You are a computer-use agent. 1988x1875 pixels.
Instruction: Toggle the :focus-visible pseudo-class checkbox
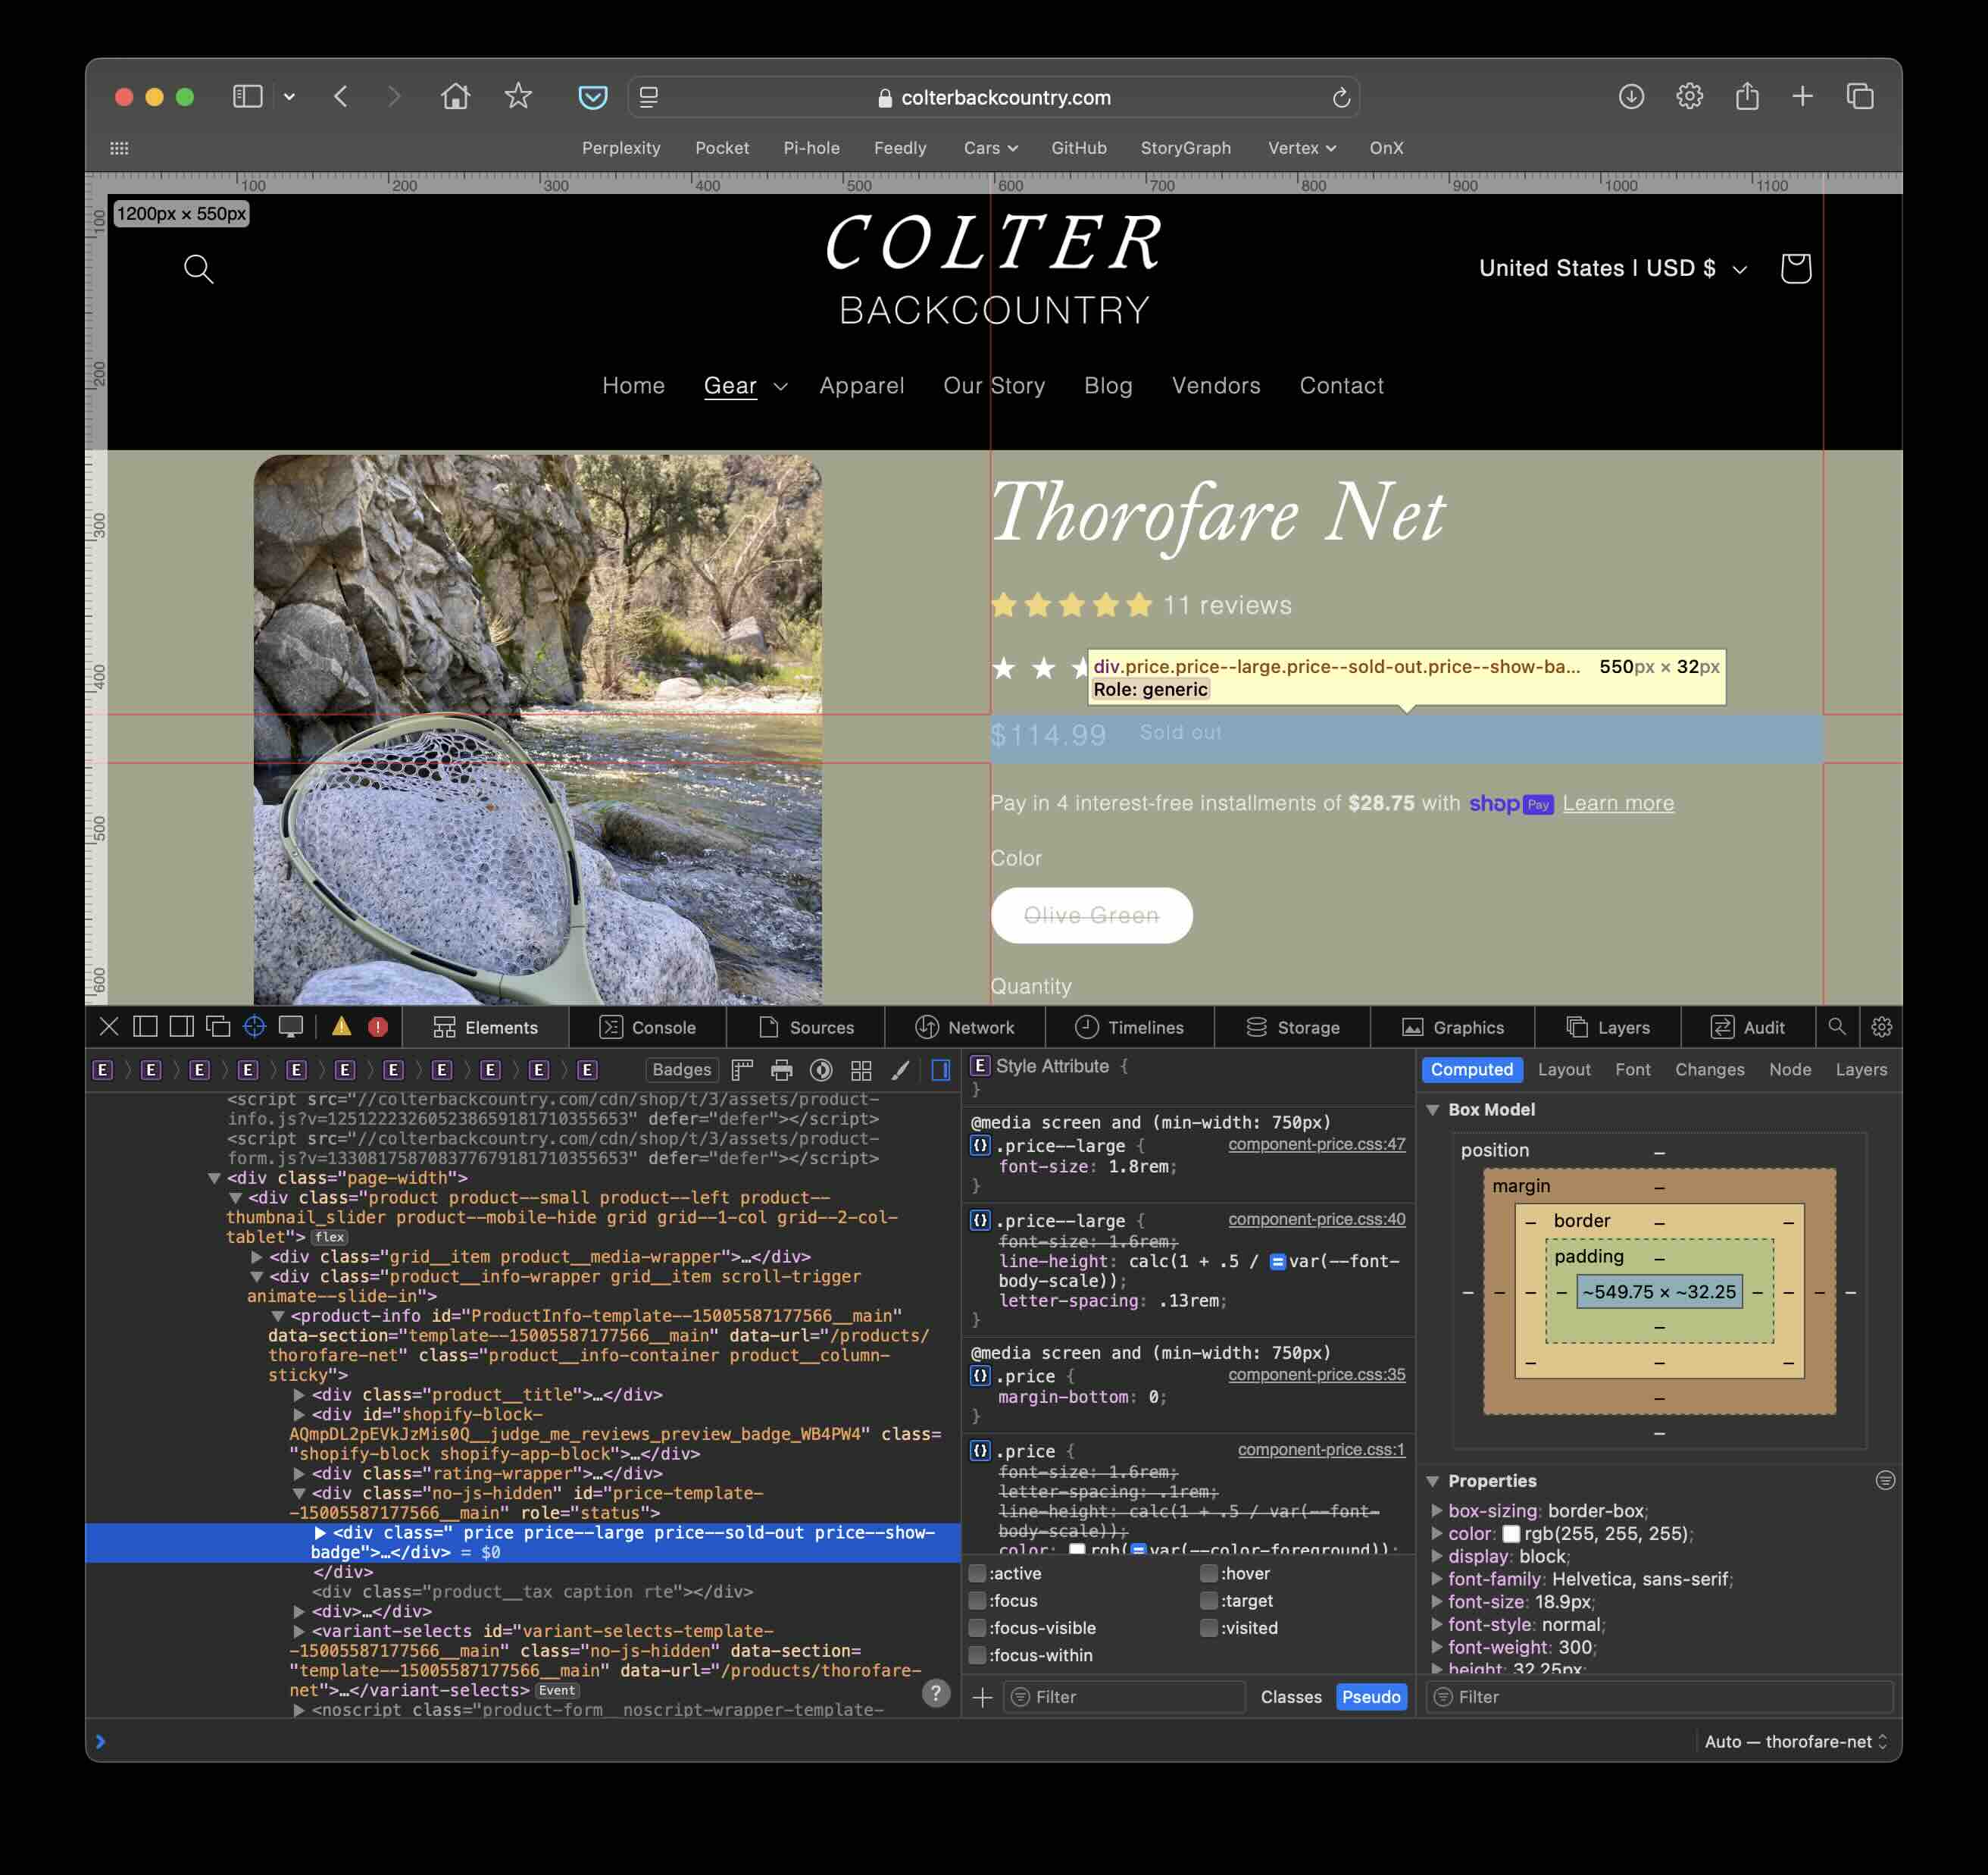click(977, 1628)
